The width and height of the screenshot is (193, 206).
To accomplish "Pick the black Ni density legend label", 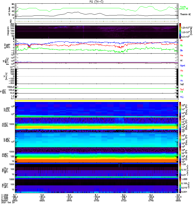I will tap(181, 61).
